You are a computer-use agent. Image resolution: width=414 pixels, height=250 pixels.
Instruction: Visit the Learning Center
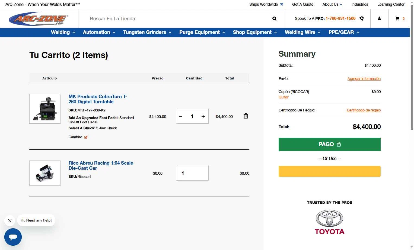(x=391, y=4)
